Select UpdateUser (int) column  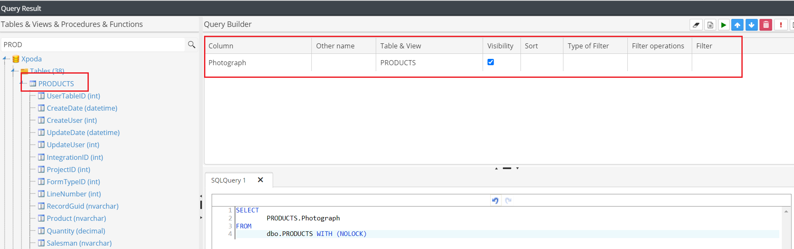coord(73,145)
